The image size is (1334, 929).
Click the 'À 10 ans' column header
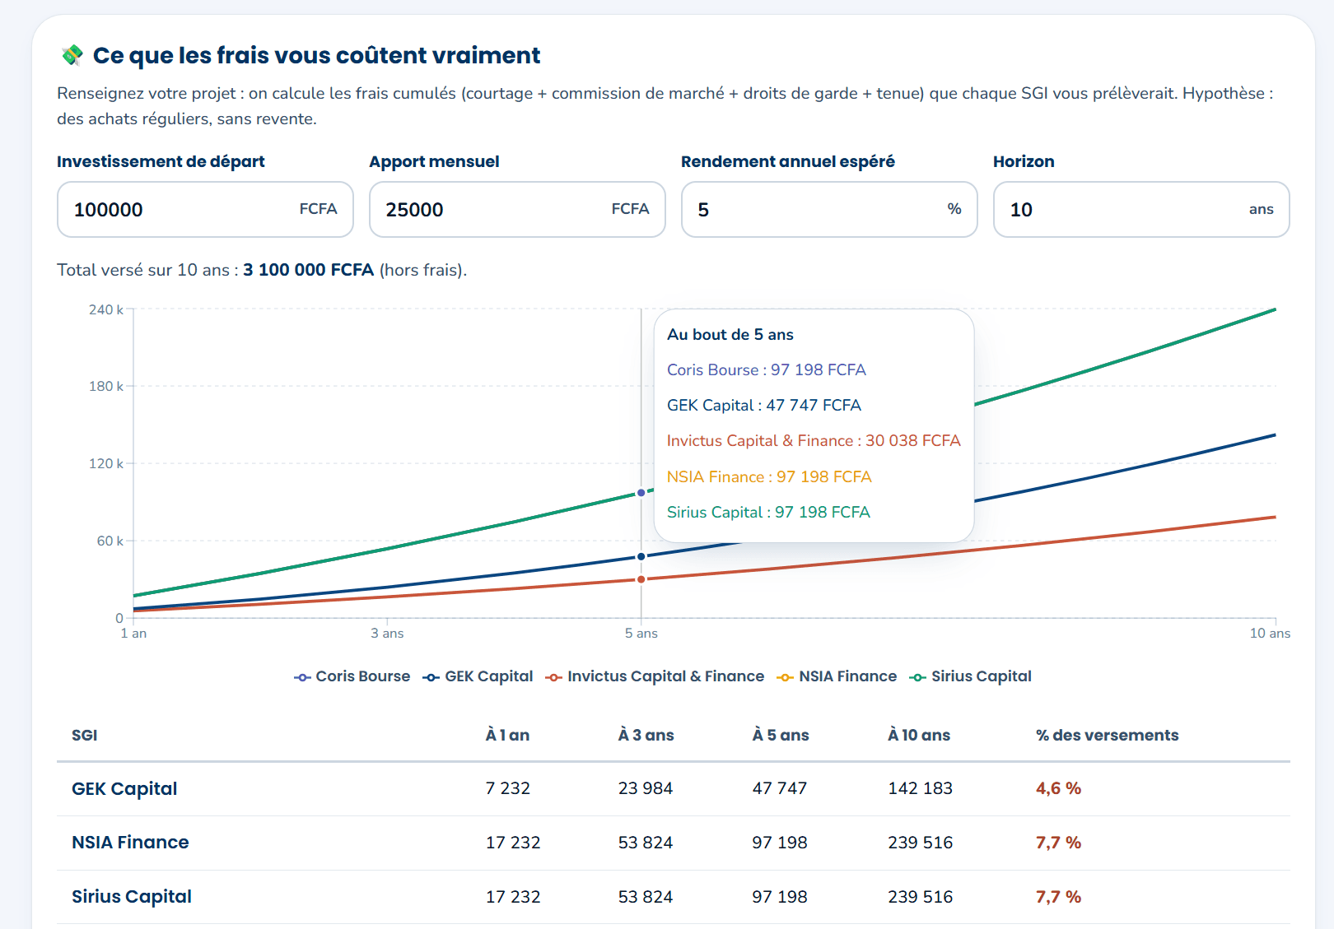pos(919,736)
